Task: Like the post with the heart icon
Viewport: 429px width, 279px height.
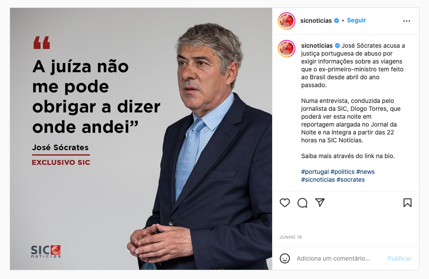Action: (284, 203)
